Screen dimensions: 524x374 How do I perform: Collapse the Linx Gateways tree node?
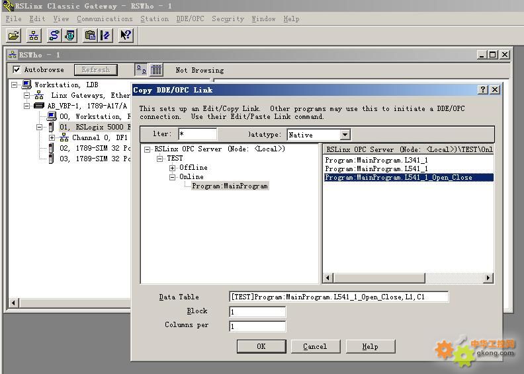26,95
